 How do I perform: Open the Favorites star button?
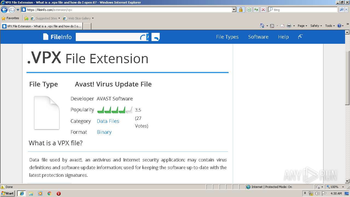coord(10,18)
